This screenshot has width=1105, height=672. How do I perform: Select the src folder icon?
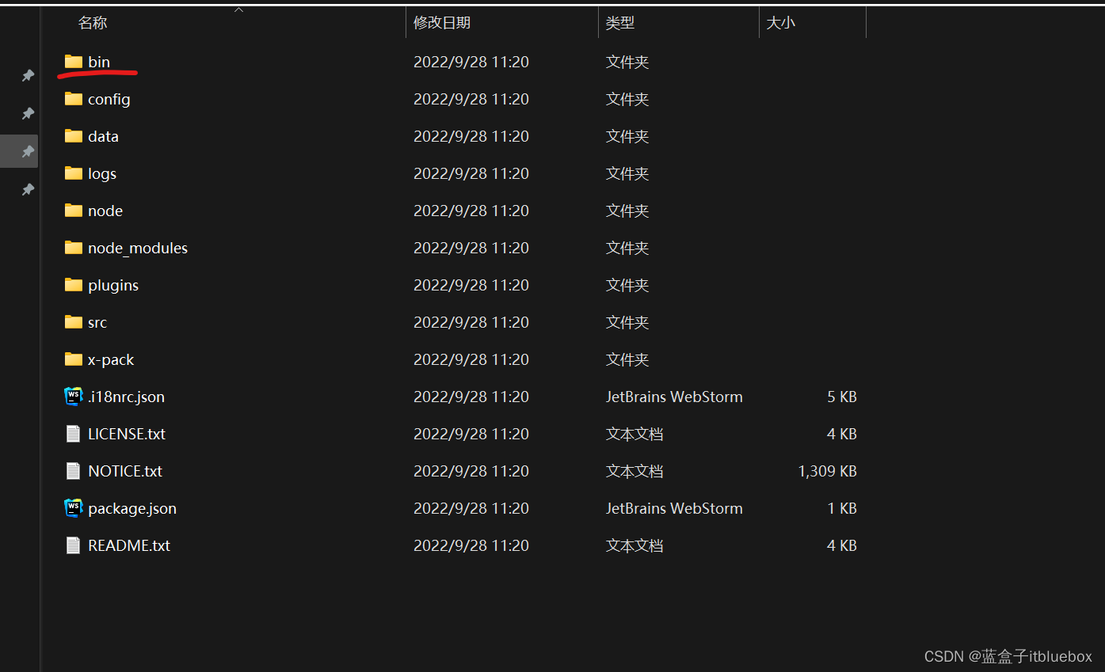tap(74, 322)
